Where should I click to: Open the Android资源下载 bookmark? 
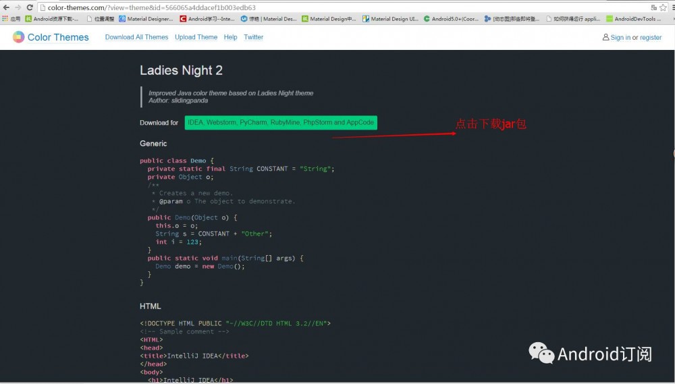52,18
